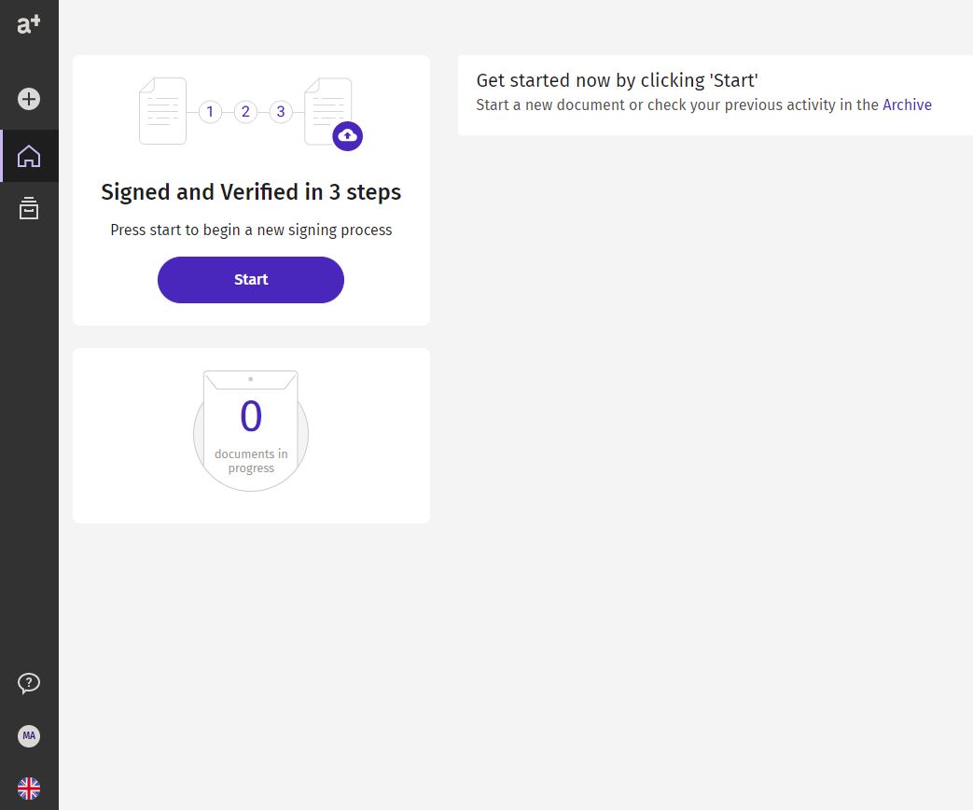Image resolution: width=973 pixels, height=810 pixels.
Task: Click 'Press start to begin' description text
Action: click(251, 230)
